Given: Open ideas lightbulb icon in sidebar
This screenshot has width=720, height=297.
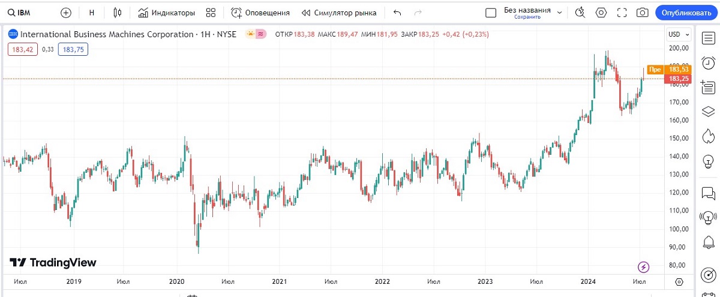Looking at the screenshot, I should (x=708, y=161).
